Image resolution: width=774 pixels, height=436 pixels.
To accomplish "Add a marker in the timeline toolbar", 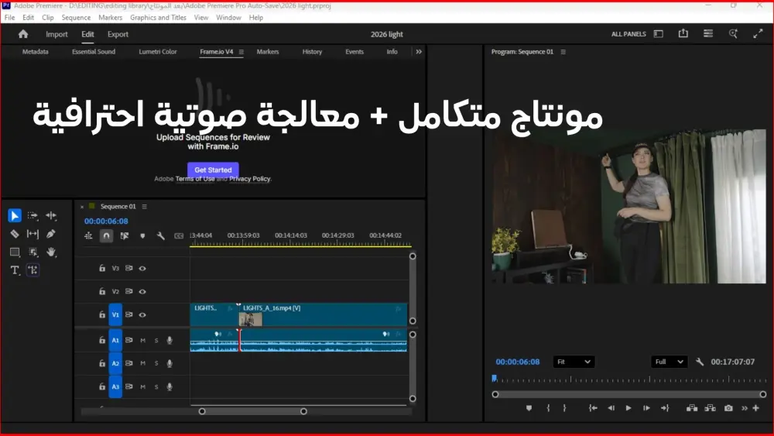I will 142,236.
